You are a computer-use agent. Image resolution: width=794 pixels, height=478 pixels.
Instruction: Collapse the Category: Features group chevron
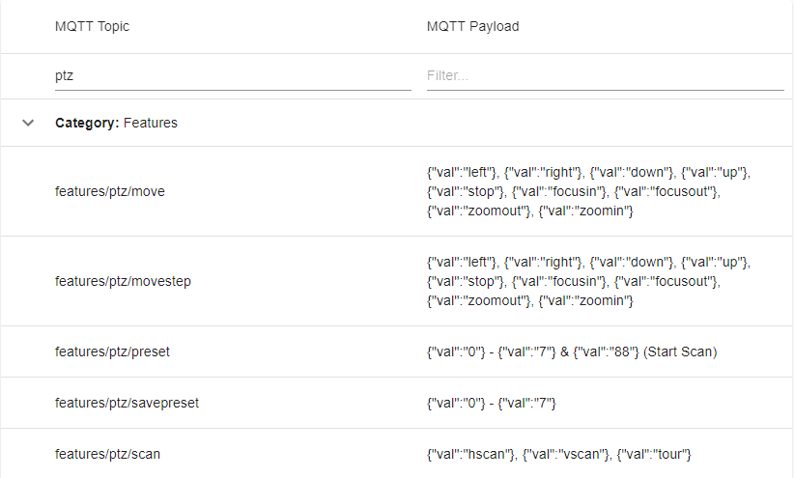pyautogui.click(x=28, y=123)
